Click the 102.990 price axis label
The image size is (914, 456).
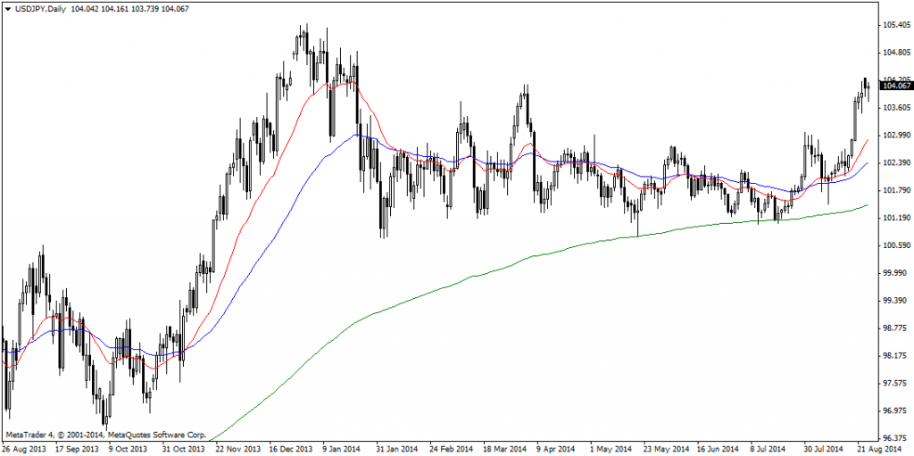pos(895,135)
